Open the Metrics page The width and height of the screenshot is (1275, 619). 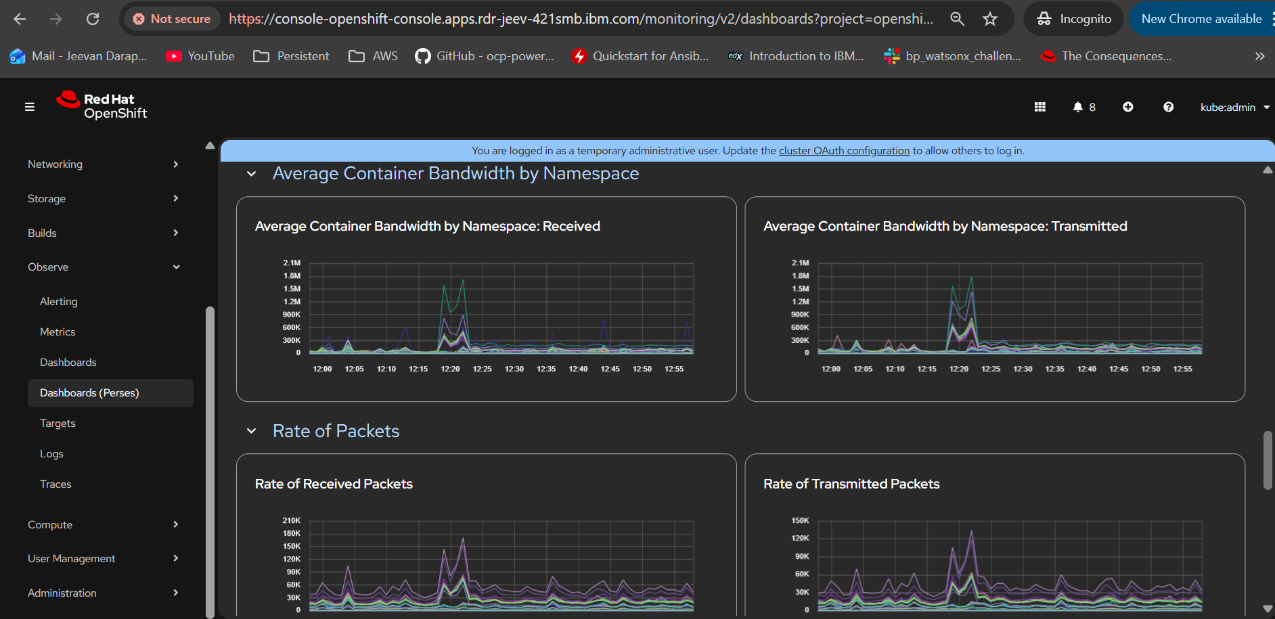pos(58,332)
